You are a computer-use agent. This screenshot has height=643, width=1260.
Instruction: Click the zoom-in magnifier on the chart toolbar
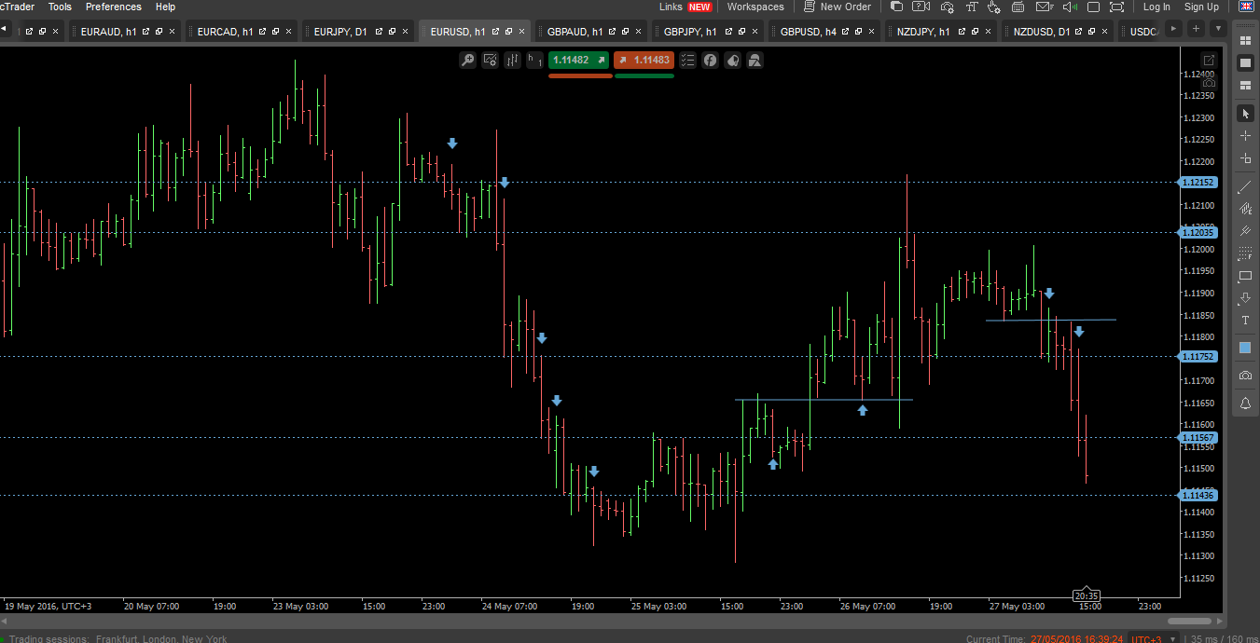tap(468, 61)
